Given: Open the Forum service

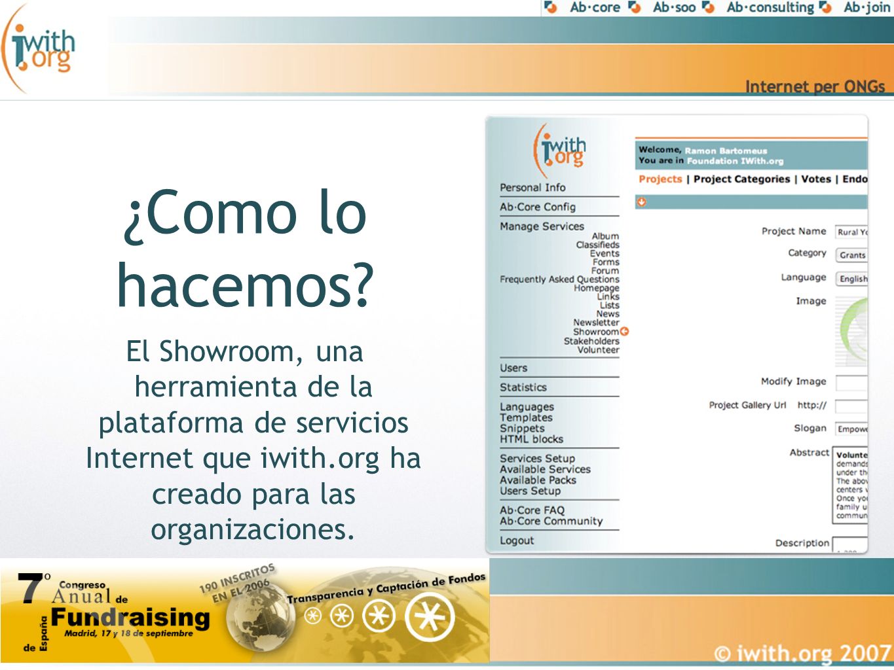Looking at the screenshot, I should pyautogui.click(x=605, y=270).
